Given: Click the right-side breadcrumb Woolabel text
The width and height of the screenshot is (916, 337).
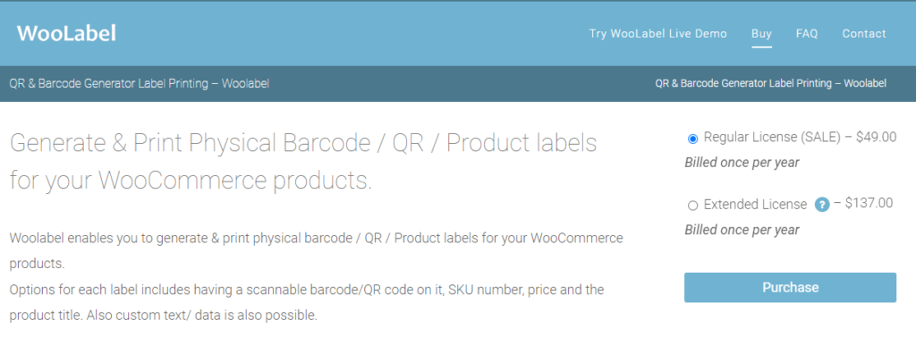Looking at the screenshot, I should pos(770,83).
